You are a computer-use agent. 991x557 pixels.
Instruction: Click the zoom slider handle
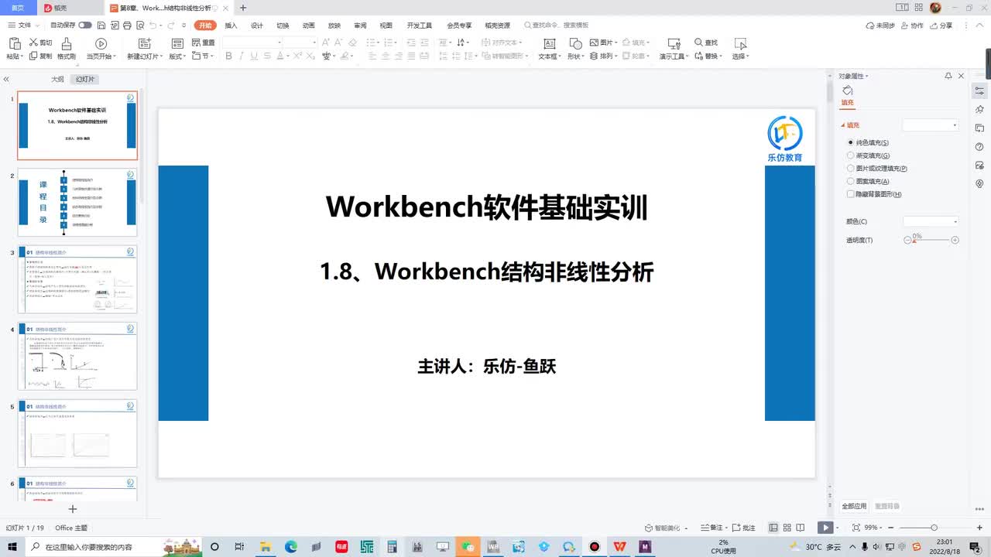click(934, 528)
